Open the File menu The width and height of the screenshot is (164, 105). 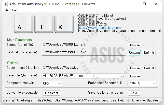6,10
